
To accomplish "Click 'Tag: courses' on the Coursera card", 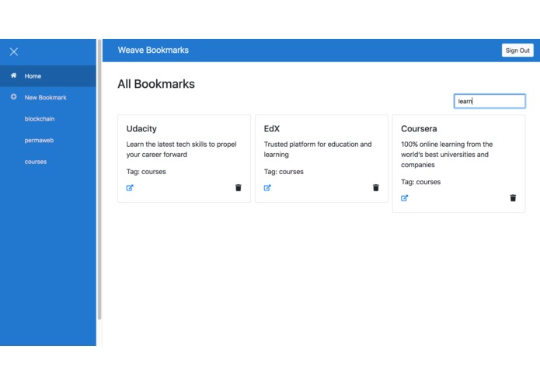I will [x=420, y=182].
